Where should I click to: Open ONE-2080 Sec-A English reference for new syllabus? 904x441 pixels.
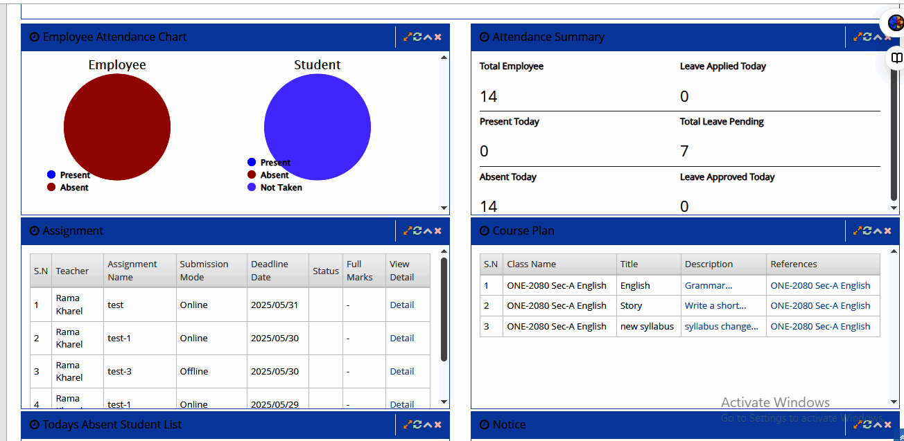tap(820, 326)
